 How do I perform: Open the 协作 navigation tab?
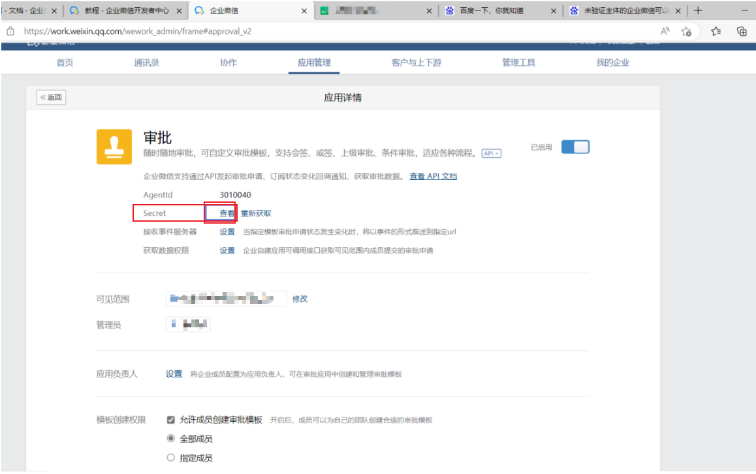[x=228, y=63]
